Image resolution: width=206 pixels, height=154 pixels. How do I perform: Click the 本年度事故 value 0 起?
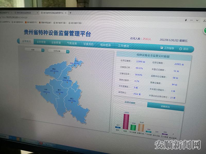(136, 87)
